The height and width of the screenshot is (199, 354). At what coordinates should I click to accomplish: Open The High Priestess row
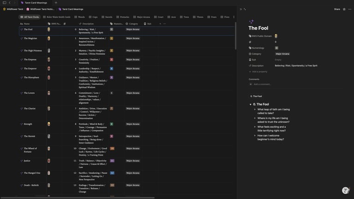click(33, 51)
